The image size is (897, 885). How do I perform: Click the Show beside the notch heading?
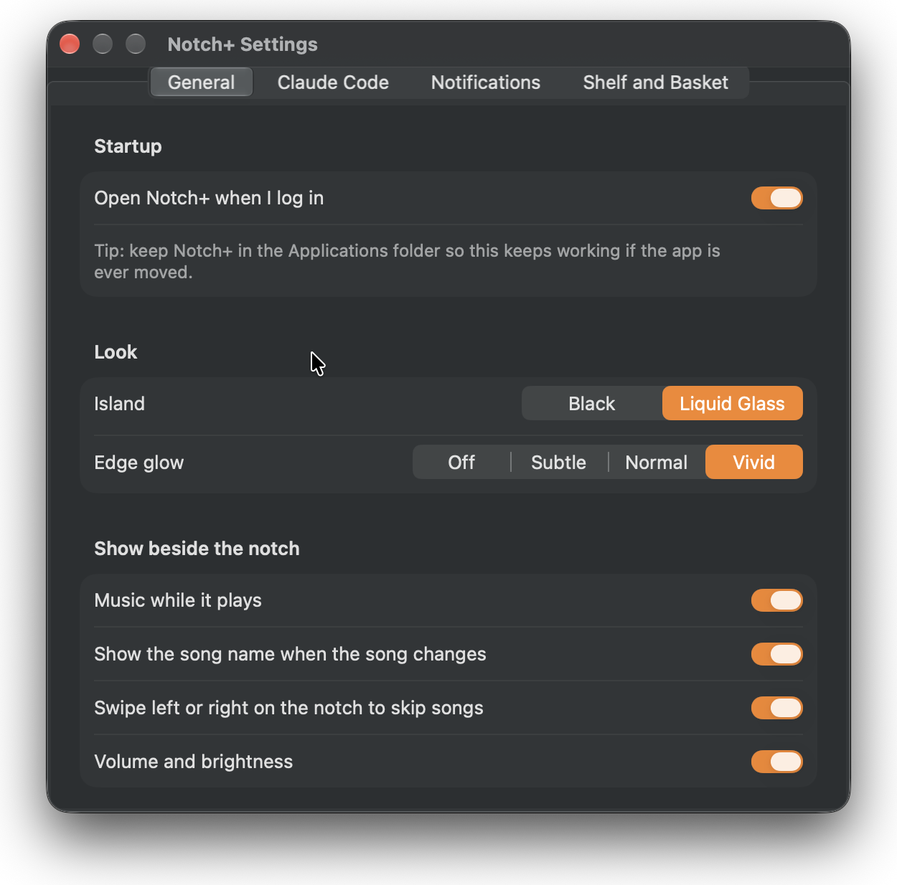(x=197, y=549)
